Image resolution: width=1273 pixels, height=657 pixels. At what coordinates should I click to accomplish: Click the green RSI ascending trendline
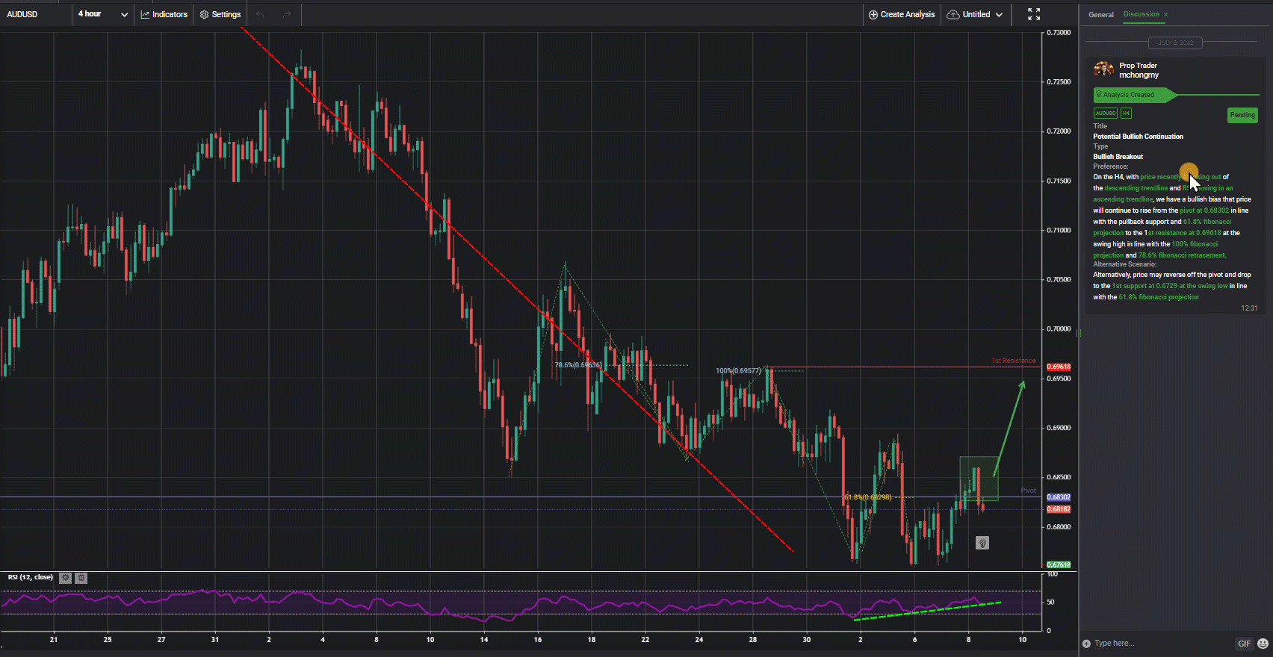927,611
